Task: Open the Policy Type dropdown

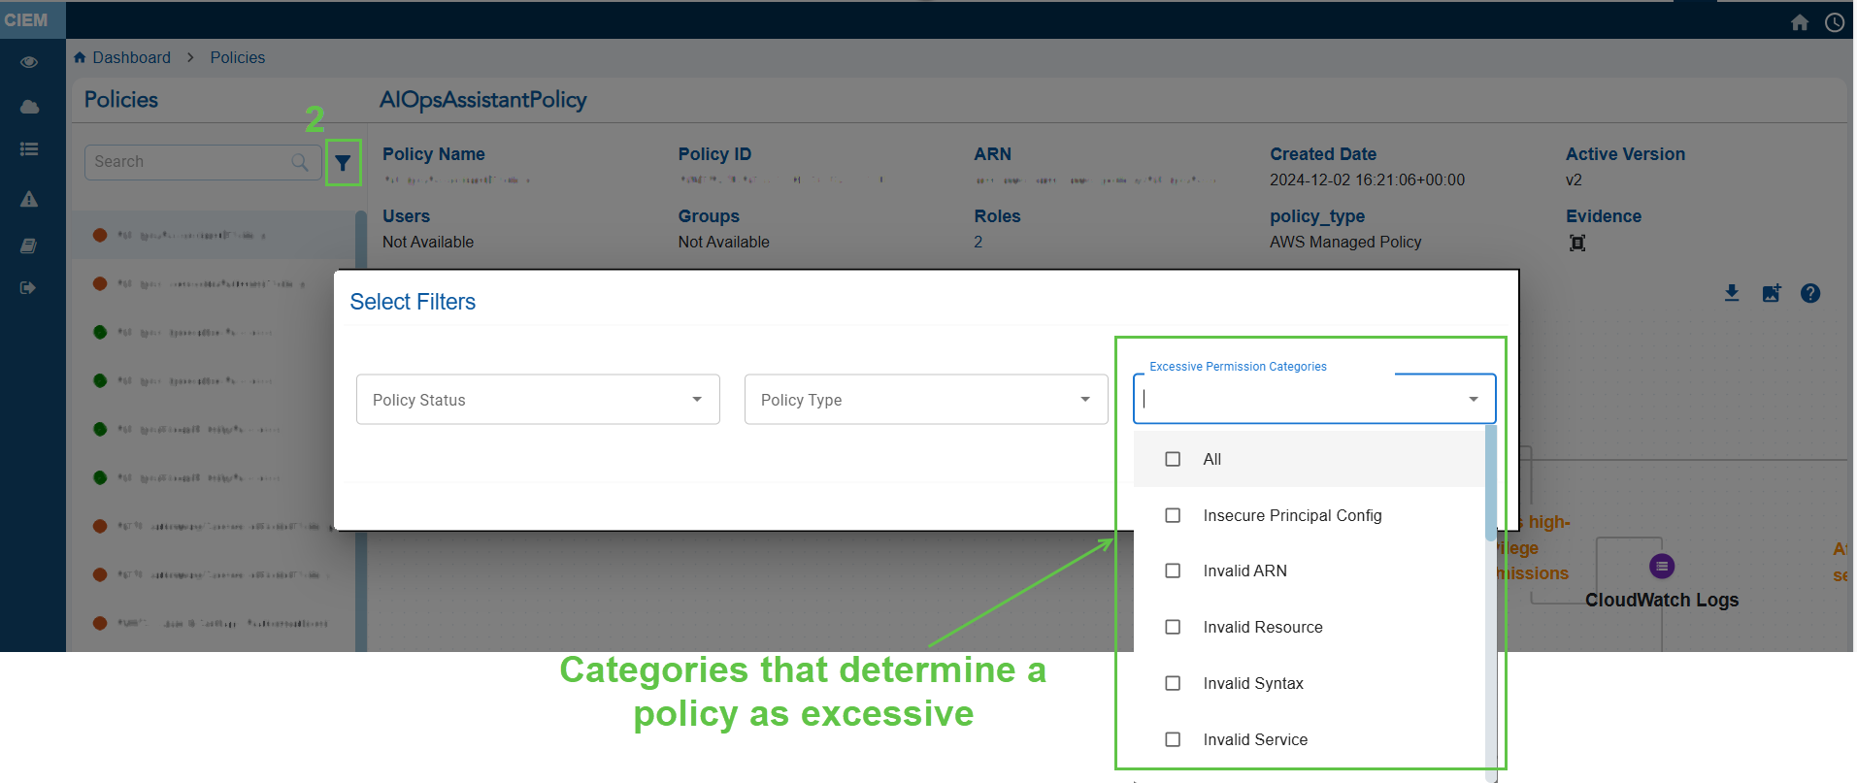Action: click(925, 400)
